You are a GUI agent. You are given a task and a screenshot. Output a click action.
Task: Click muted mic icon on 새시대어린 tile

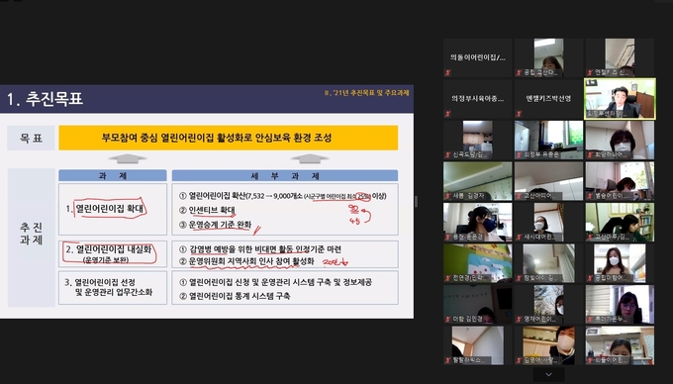(520, 238)
